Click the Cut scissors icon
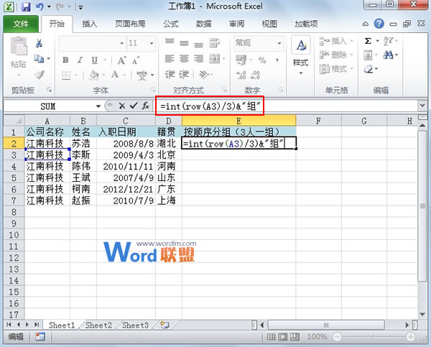Image resolution: width=431 pixels, height=347 pixels. tap(40, 44)
